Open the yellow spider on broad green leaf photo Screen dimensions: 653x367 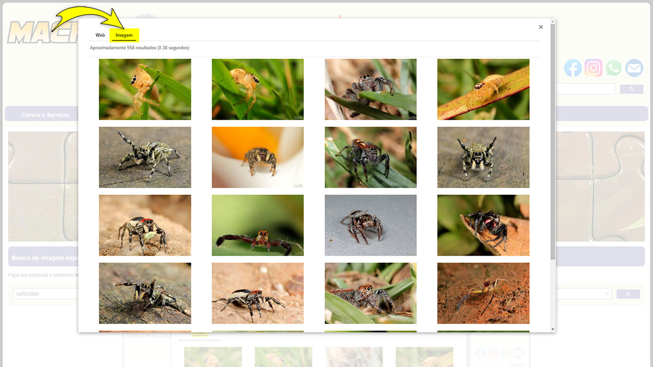pos(257,89)
